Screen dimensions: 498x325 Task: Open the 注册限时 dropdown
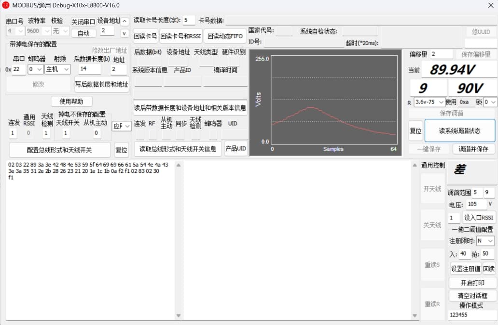(x=485, y=241)
